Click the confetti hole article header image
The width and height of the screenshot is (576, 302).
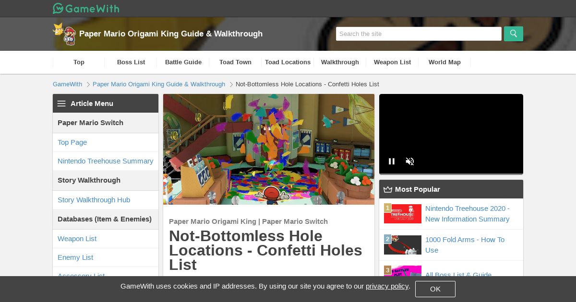269,150
